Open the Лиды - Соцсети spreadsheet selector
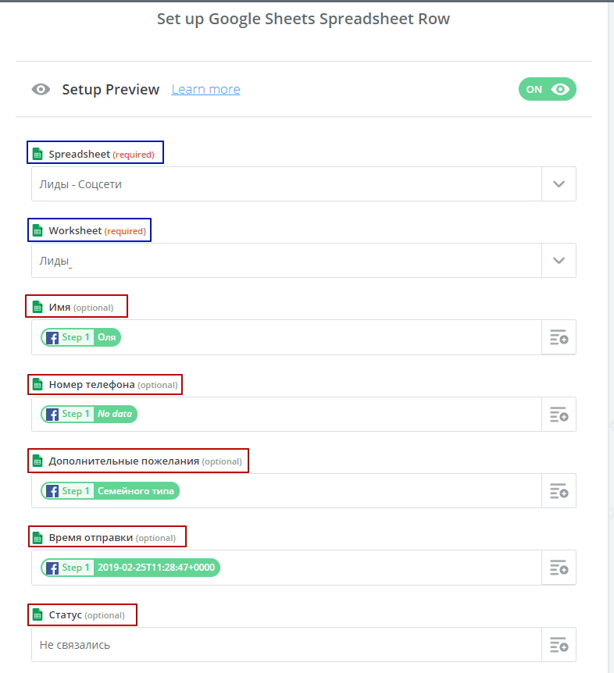This screenshot has height=673, width=614. click(x=287, y=184)
